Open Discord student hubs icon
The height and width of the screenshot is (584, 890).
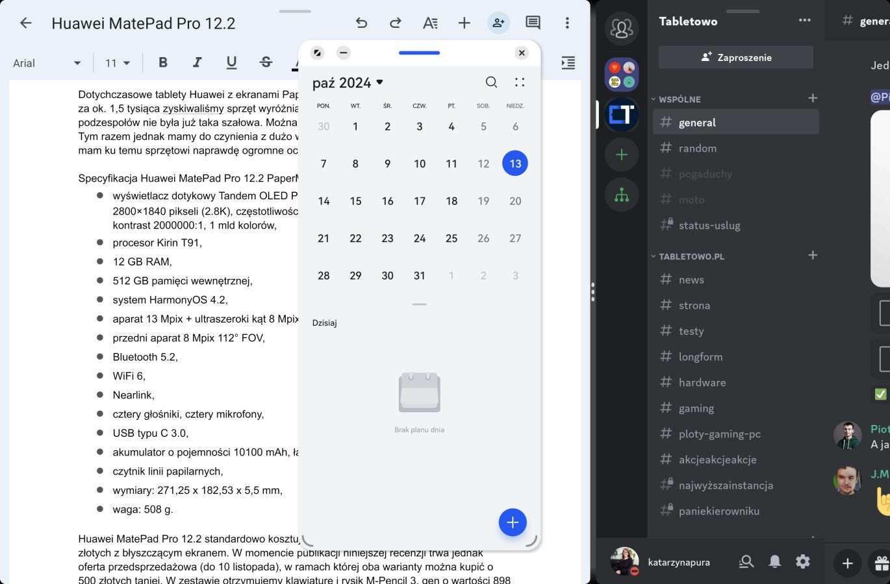[622, 195]
